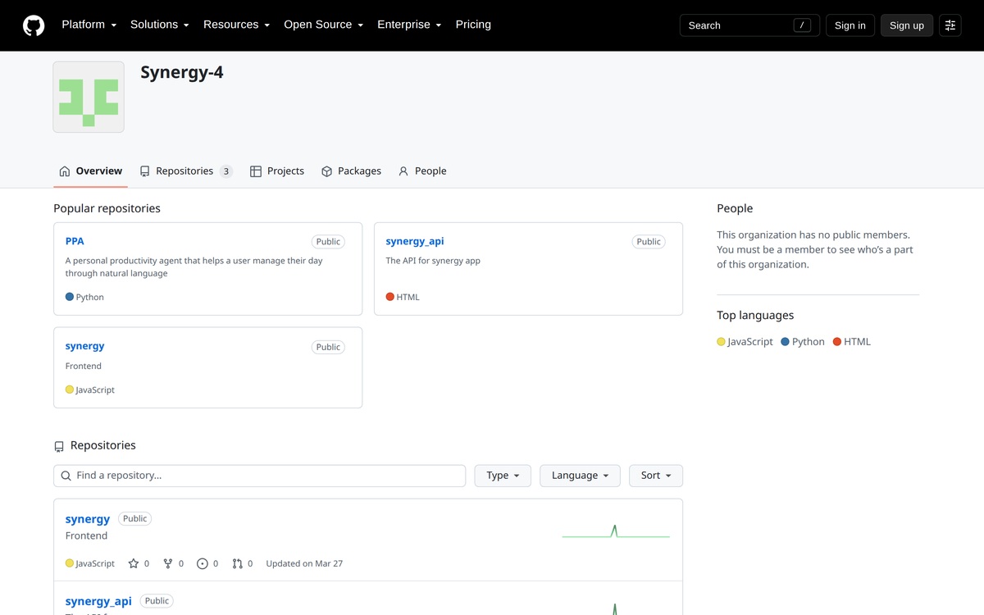Click the Public badge on synergy_api card

(x=649, y=242)
